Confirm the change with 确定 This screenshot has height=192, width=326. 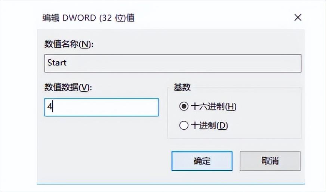point(202,161)
